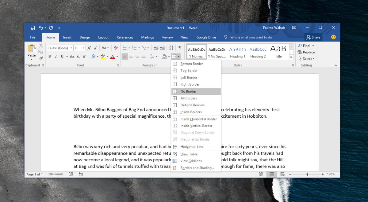Click the Tell me search box

tap(250, 37)
